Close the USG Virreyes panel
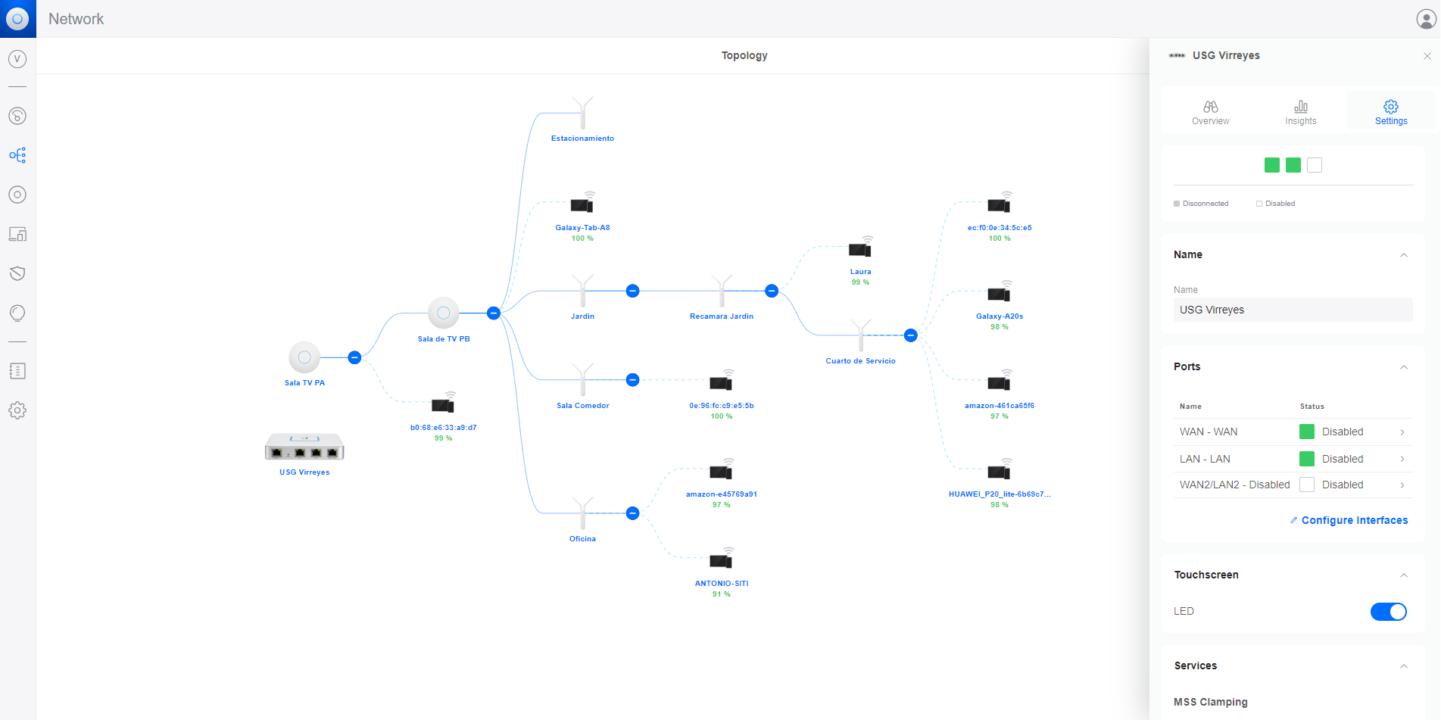 click(1427, 56)
